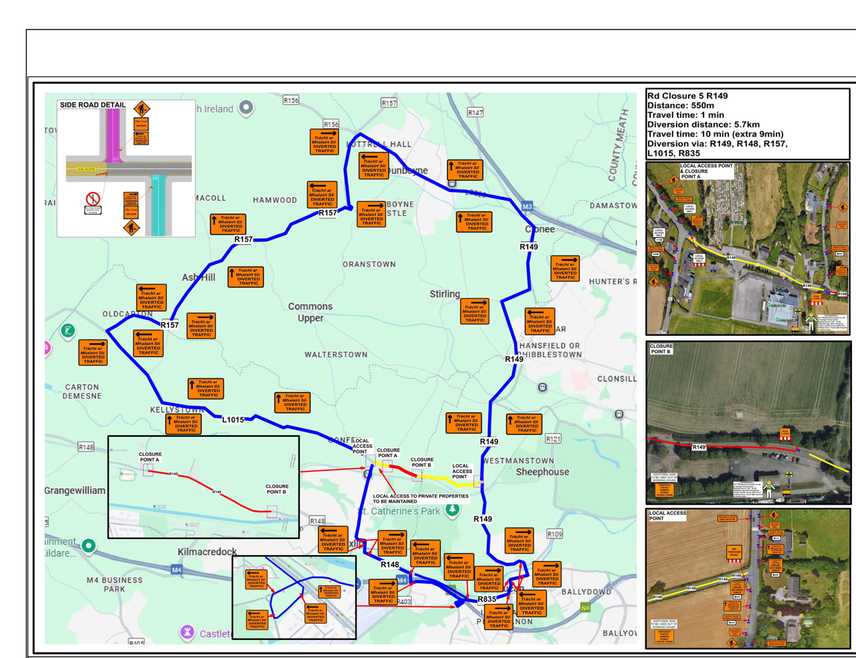Click the 'Commons Upper' place name
The height and width of the screenshot is (658, 856).
pos(310,312)
